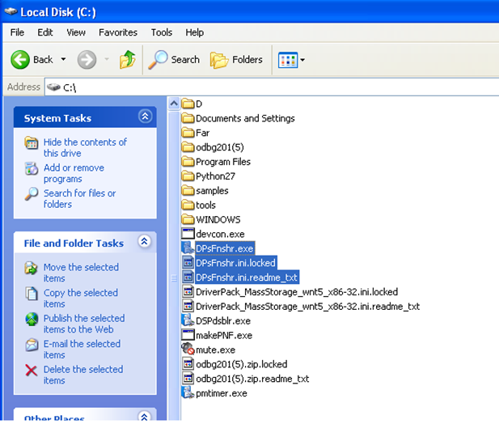Click Hide the contents of this drive
This screenshot has width=499, height=424.
click(x=85, y=147)
